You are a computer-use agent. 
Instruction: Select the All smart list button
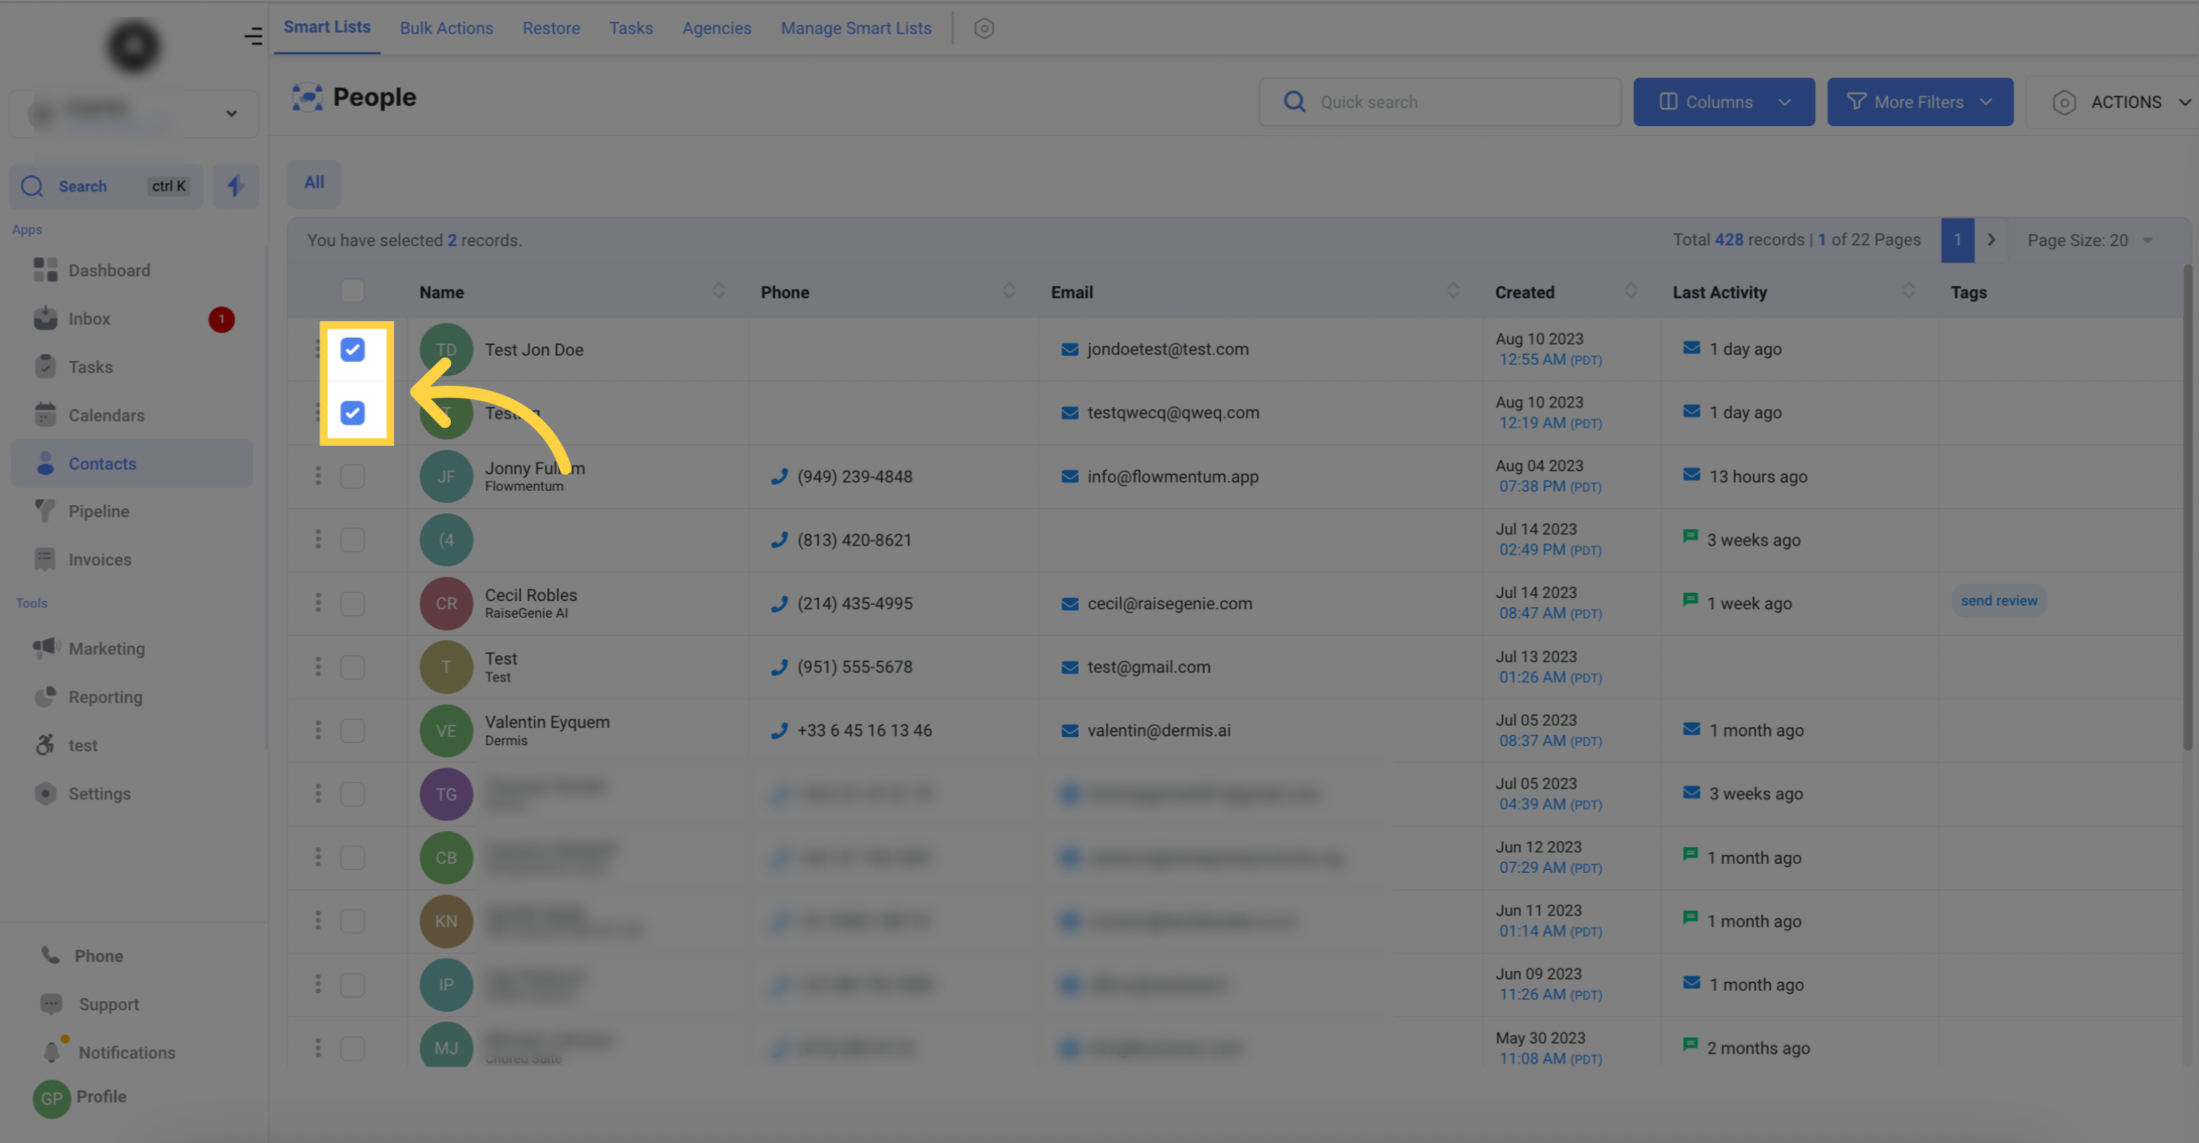(x=314, y=182)
